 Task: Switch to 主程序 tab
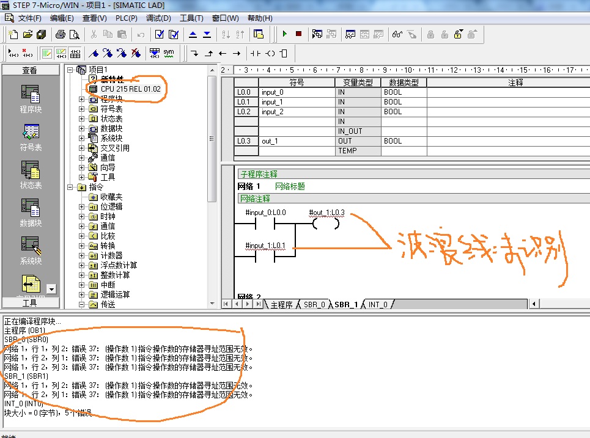click(x=281, y=304)
